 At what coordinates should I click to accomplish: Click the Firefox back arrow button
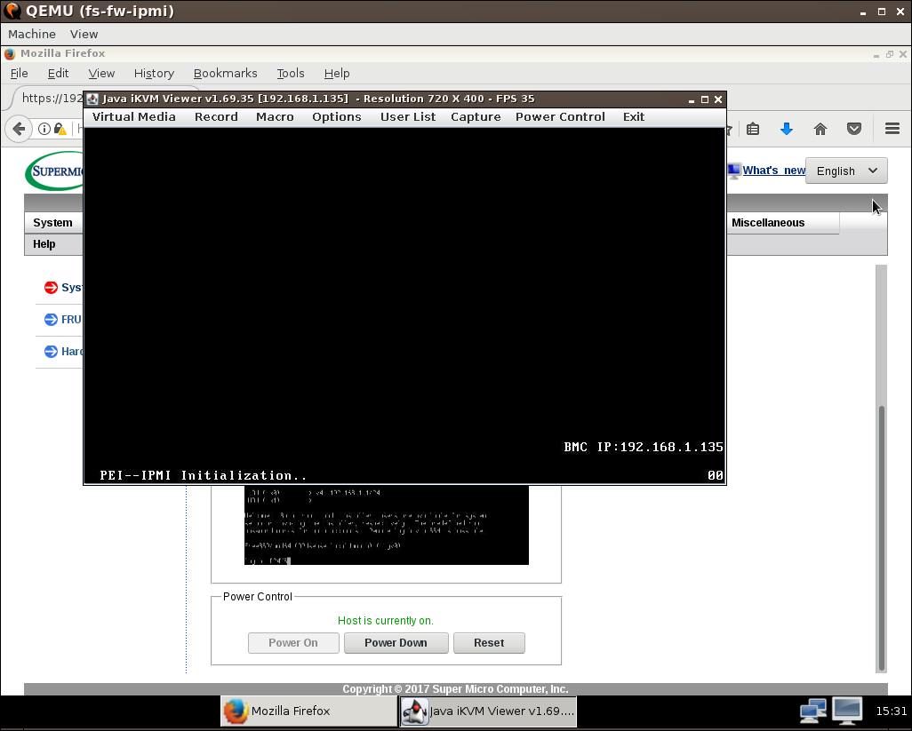pyautogui.click(x=19, y=129)
